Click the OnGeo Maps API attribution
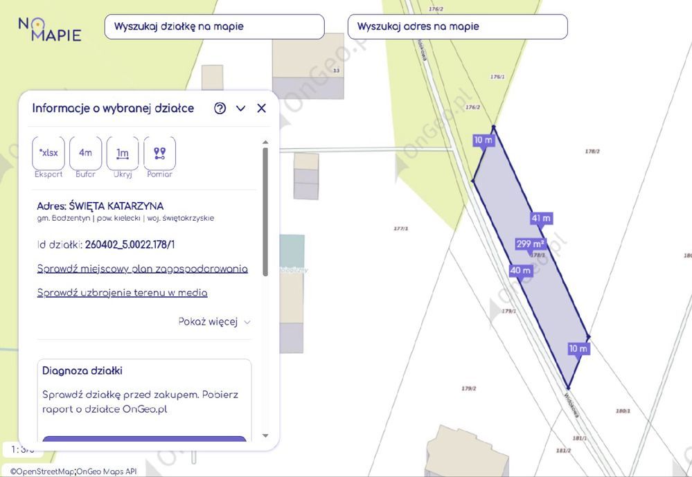 pyautogui.click(x=107, y=471)
